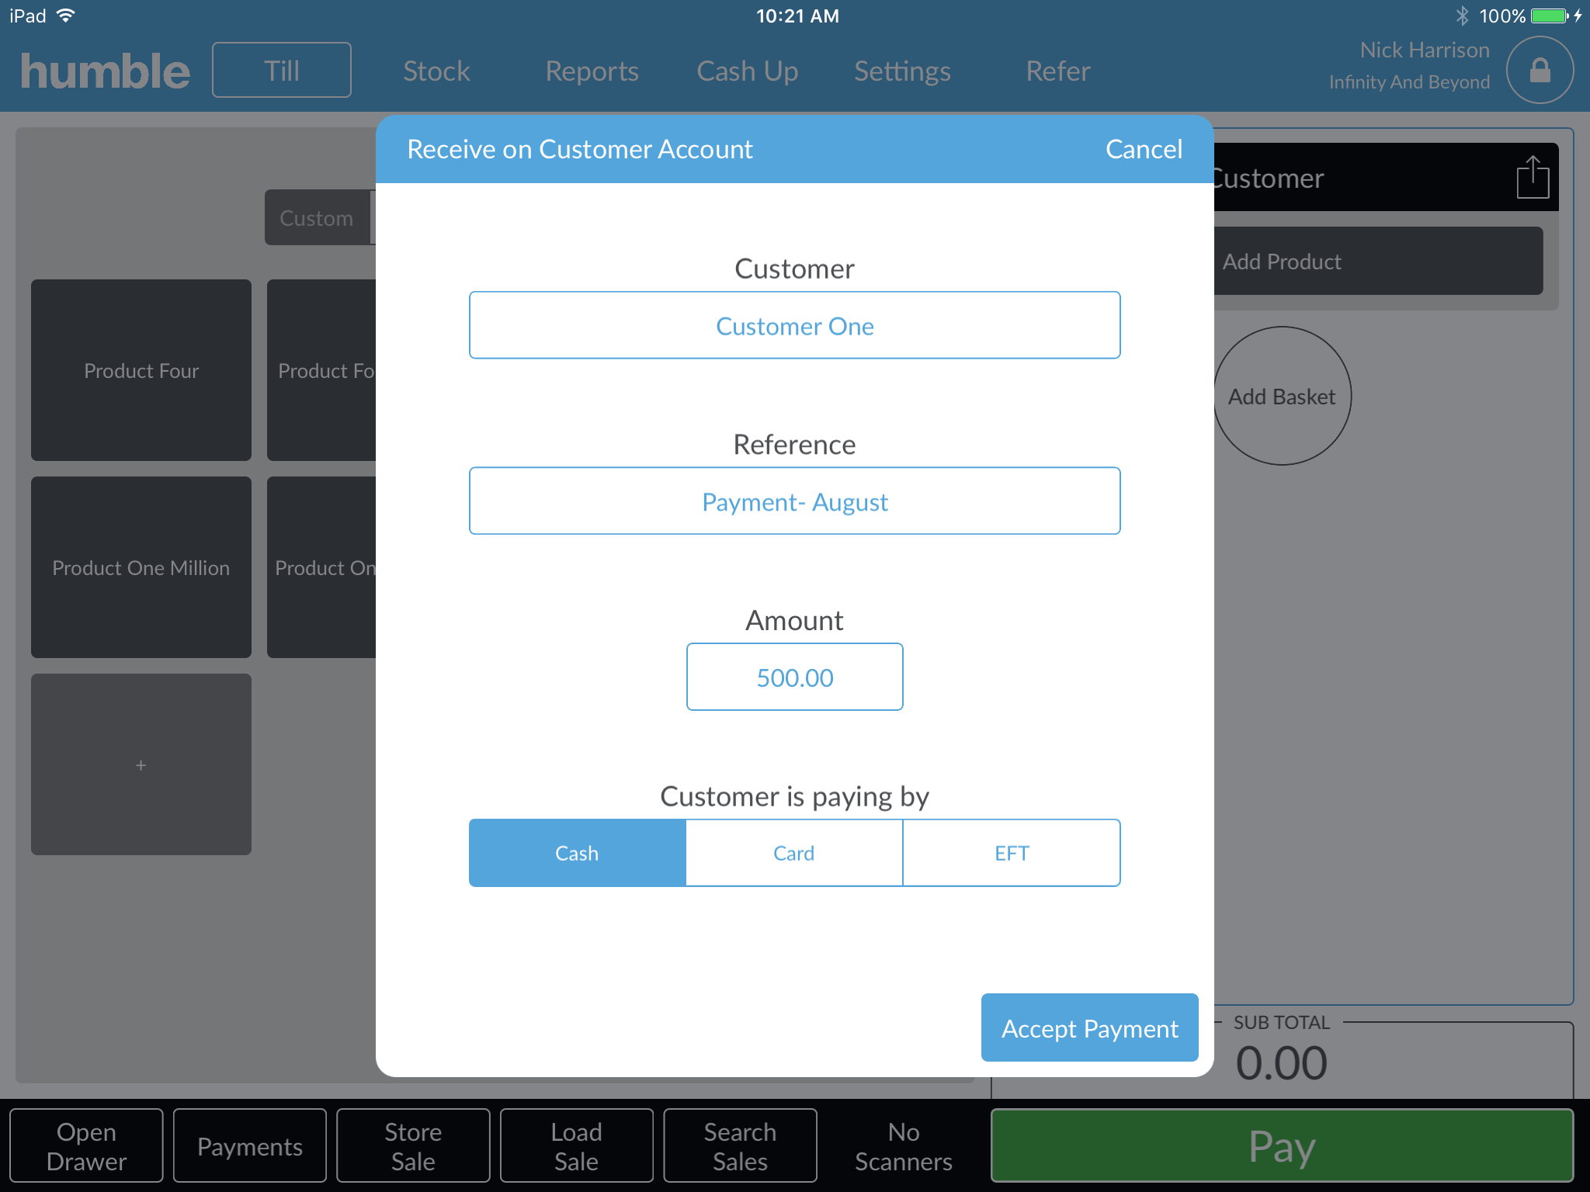The height and width of the screenshot is (1192, 1590).
Task: Tap the share icon in Customer header
Action: [1533, 177]
